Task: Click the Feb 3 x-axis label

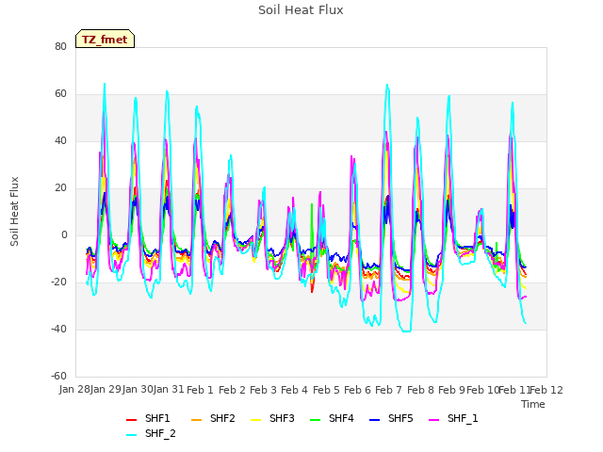Action: [x=263, y=390]
